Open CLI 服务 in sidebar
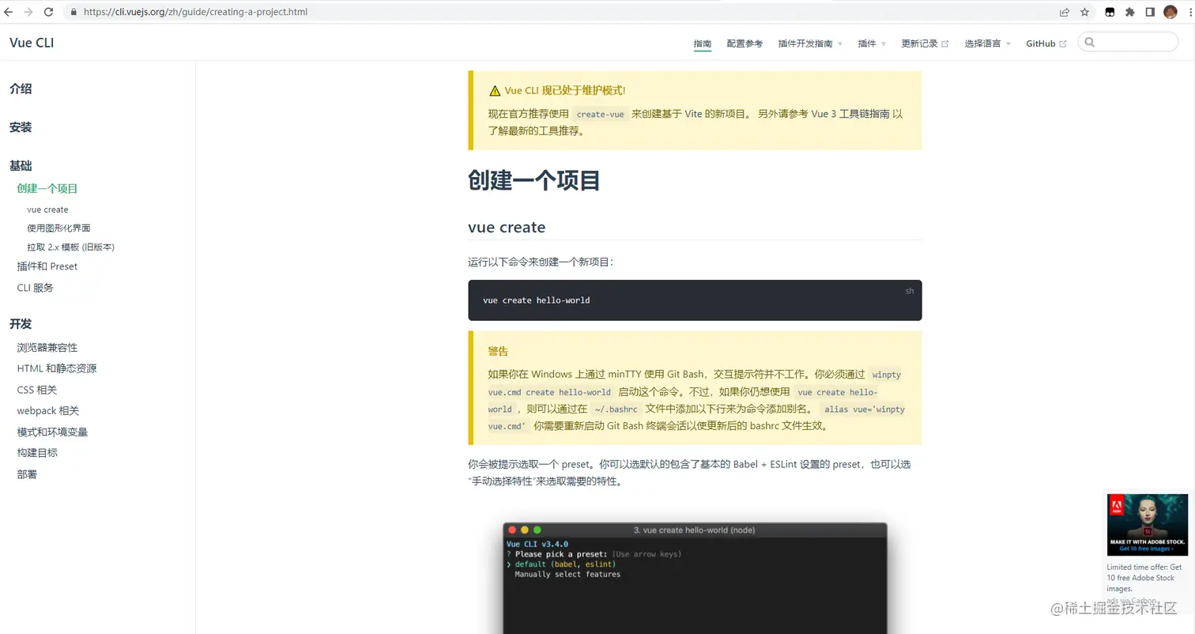Screen dimensions: 1195x634 click(x=36, y=288)
